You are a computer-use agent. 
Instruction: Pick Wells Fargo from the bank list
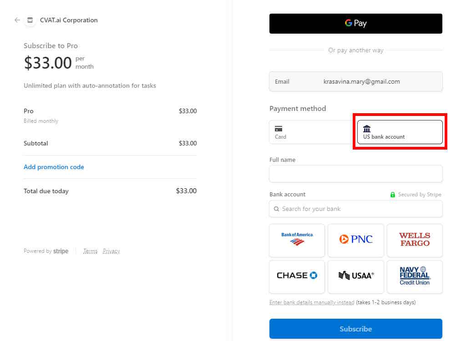click(415, 240)
